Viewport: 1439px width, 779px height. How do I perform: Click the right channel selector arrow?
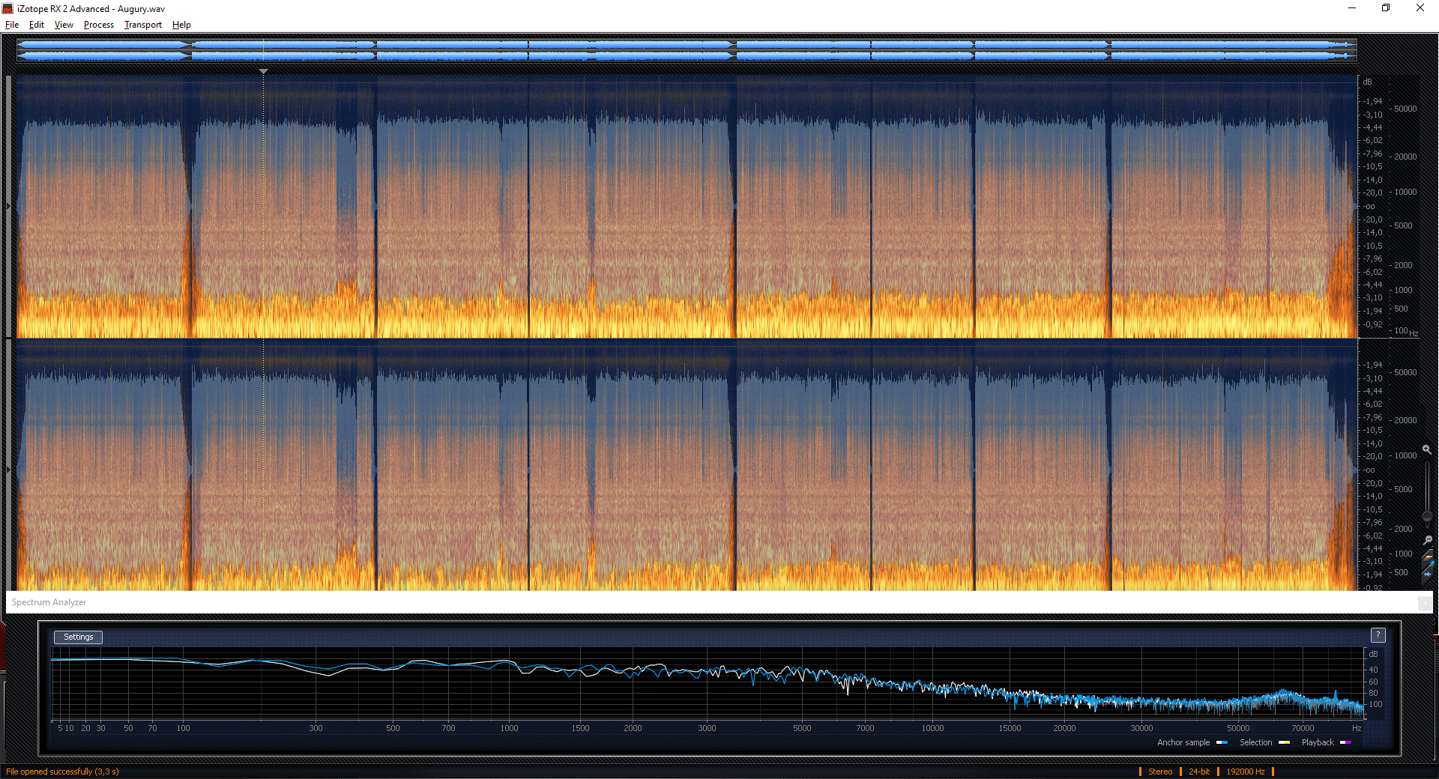click(9, 470)
